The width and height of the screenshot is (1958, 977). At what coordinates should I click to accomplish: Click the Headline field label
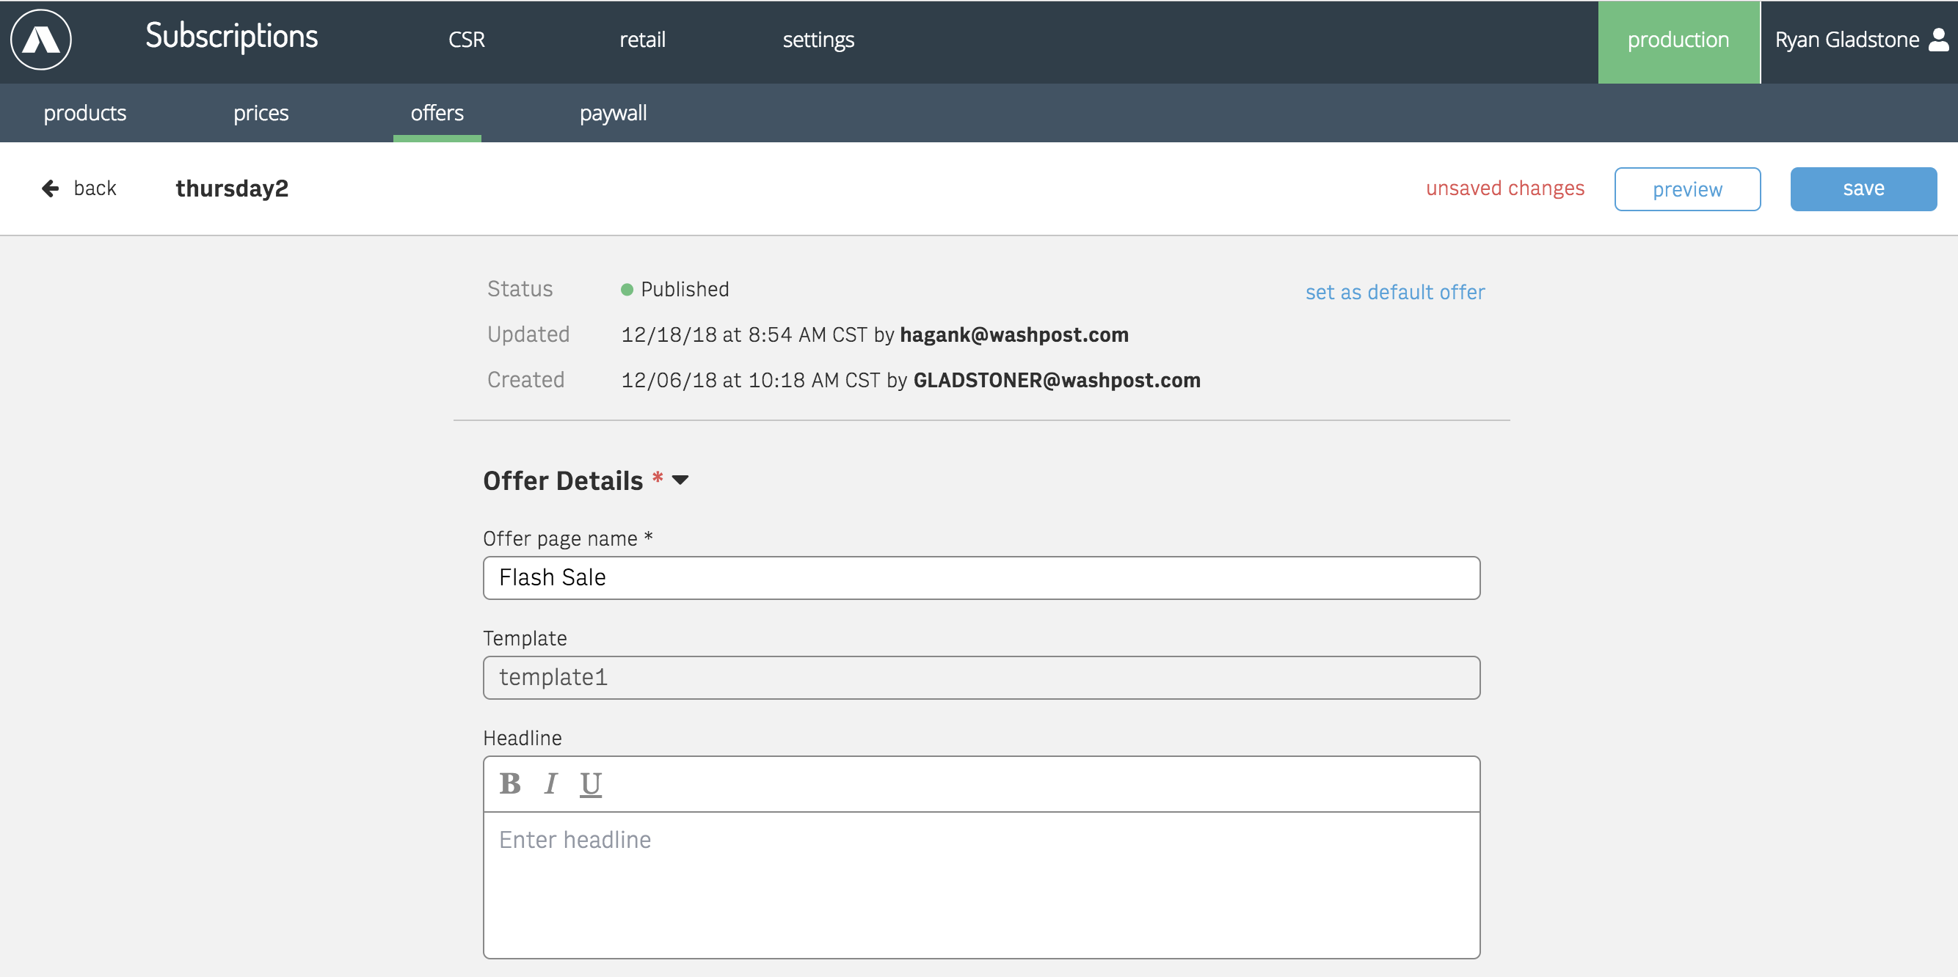click(x=523, y=739)
